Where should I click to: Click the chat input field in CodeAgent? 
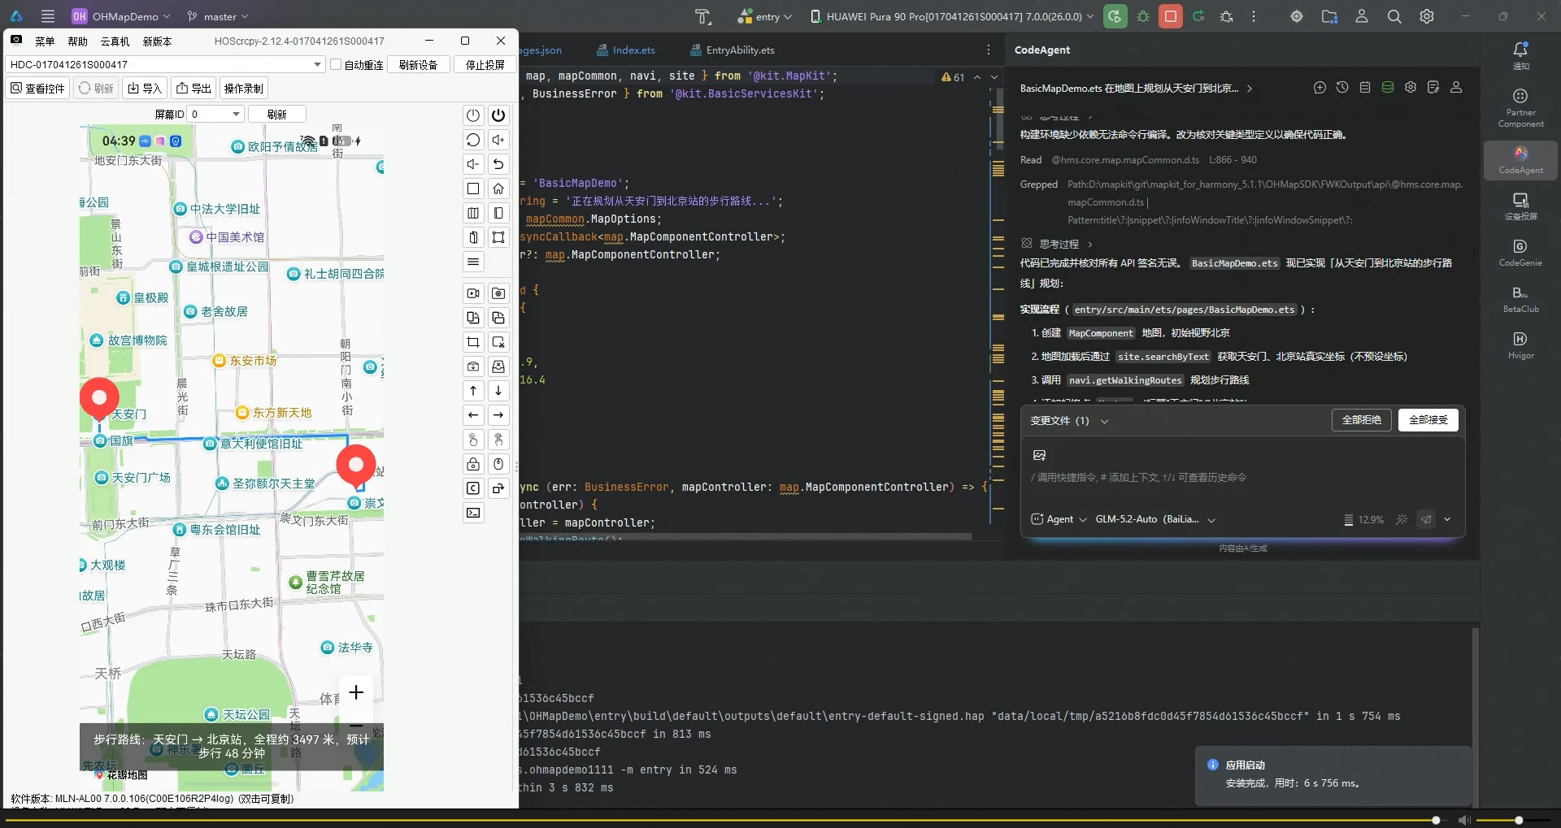click(1242, 478)
